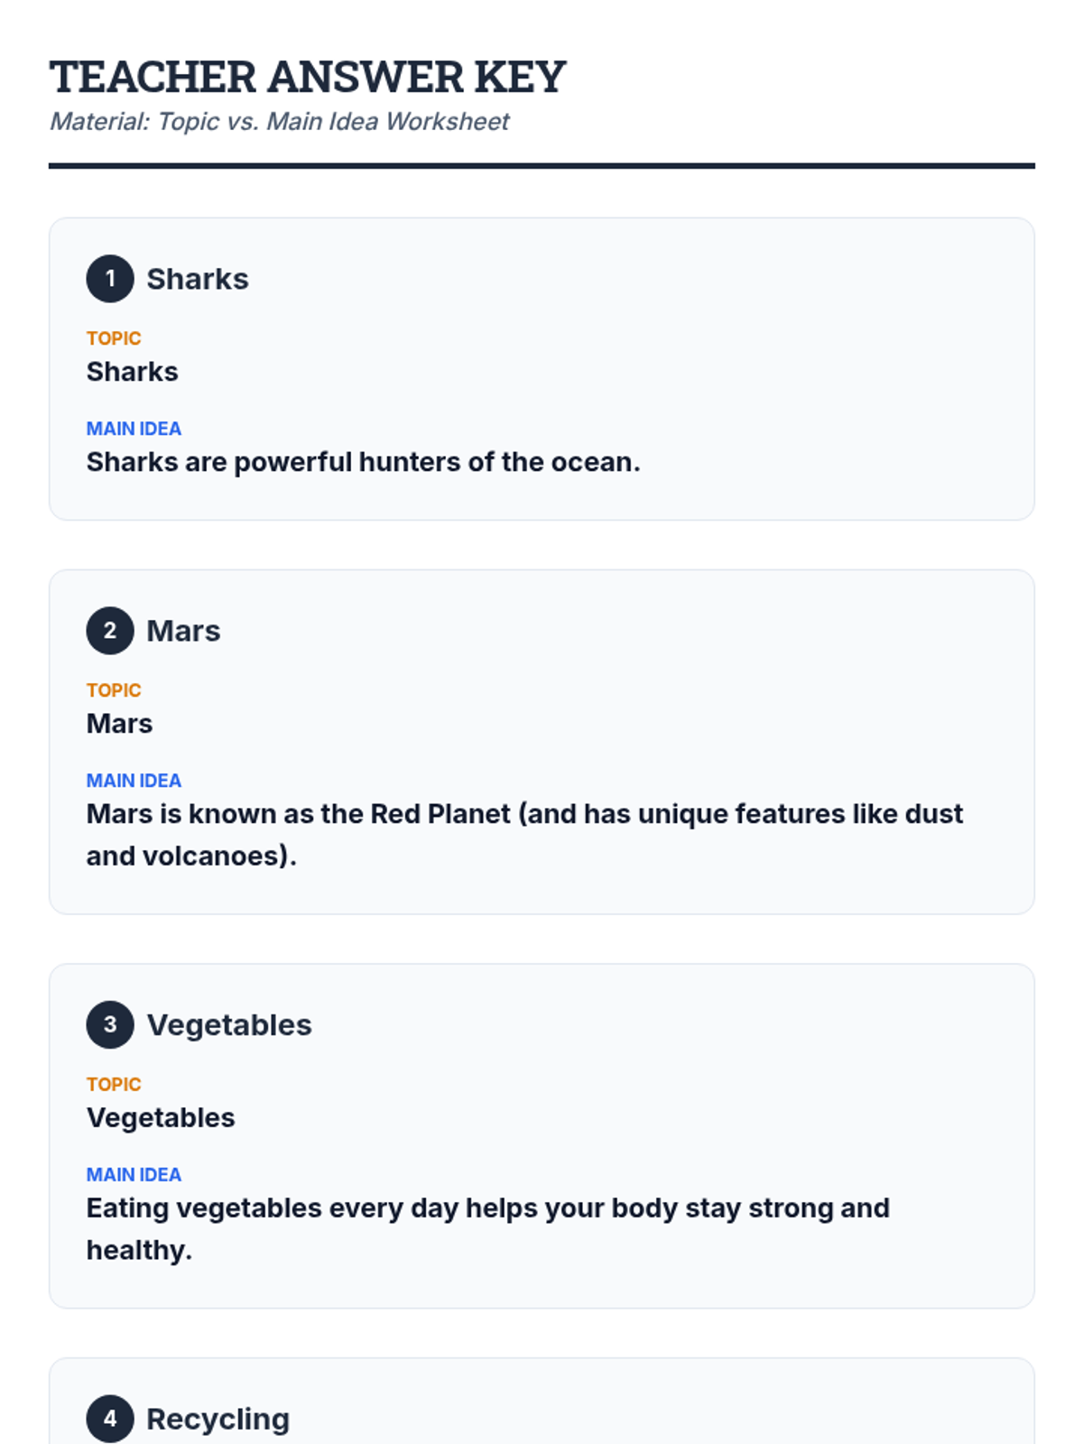
Task: Click the MAIN IDEA label in Mars card
Action: coord(134,781)
